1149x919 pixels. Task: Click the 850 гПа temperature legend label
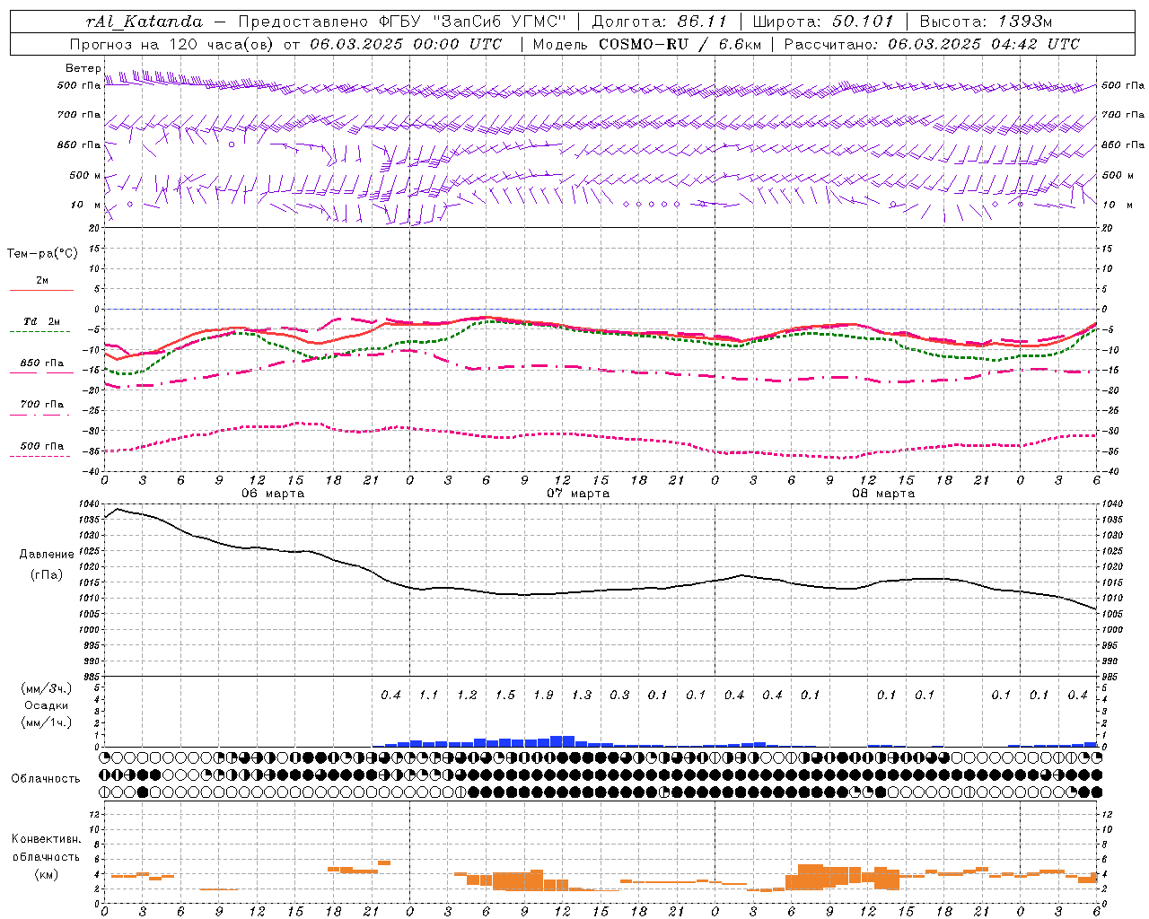tap(41, 363)
